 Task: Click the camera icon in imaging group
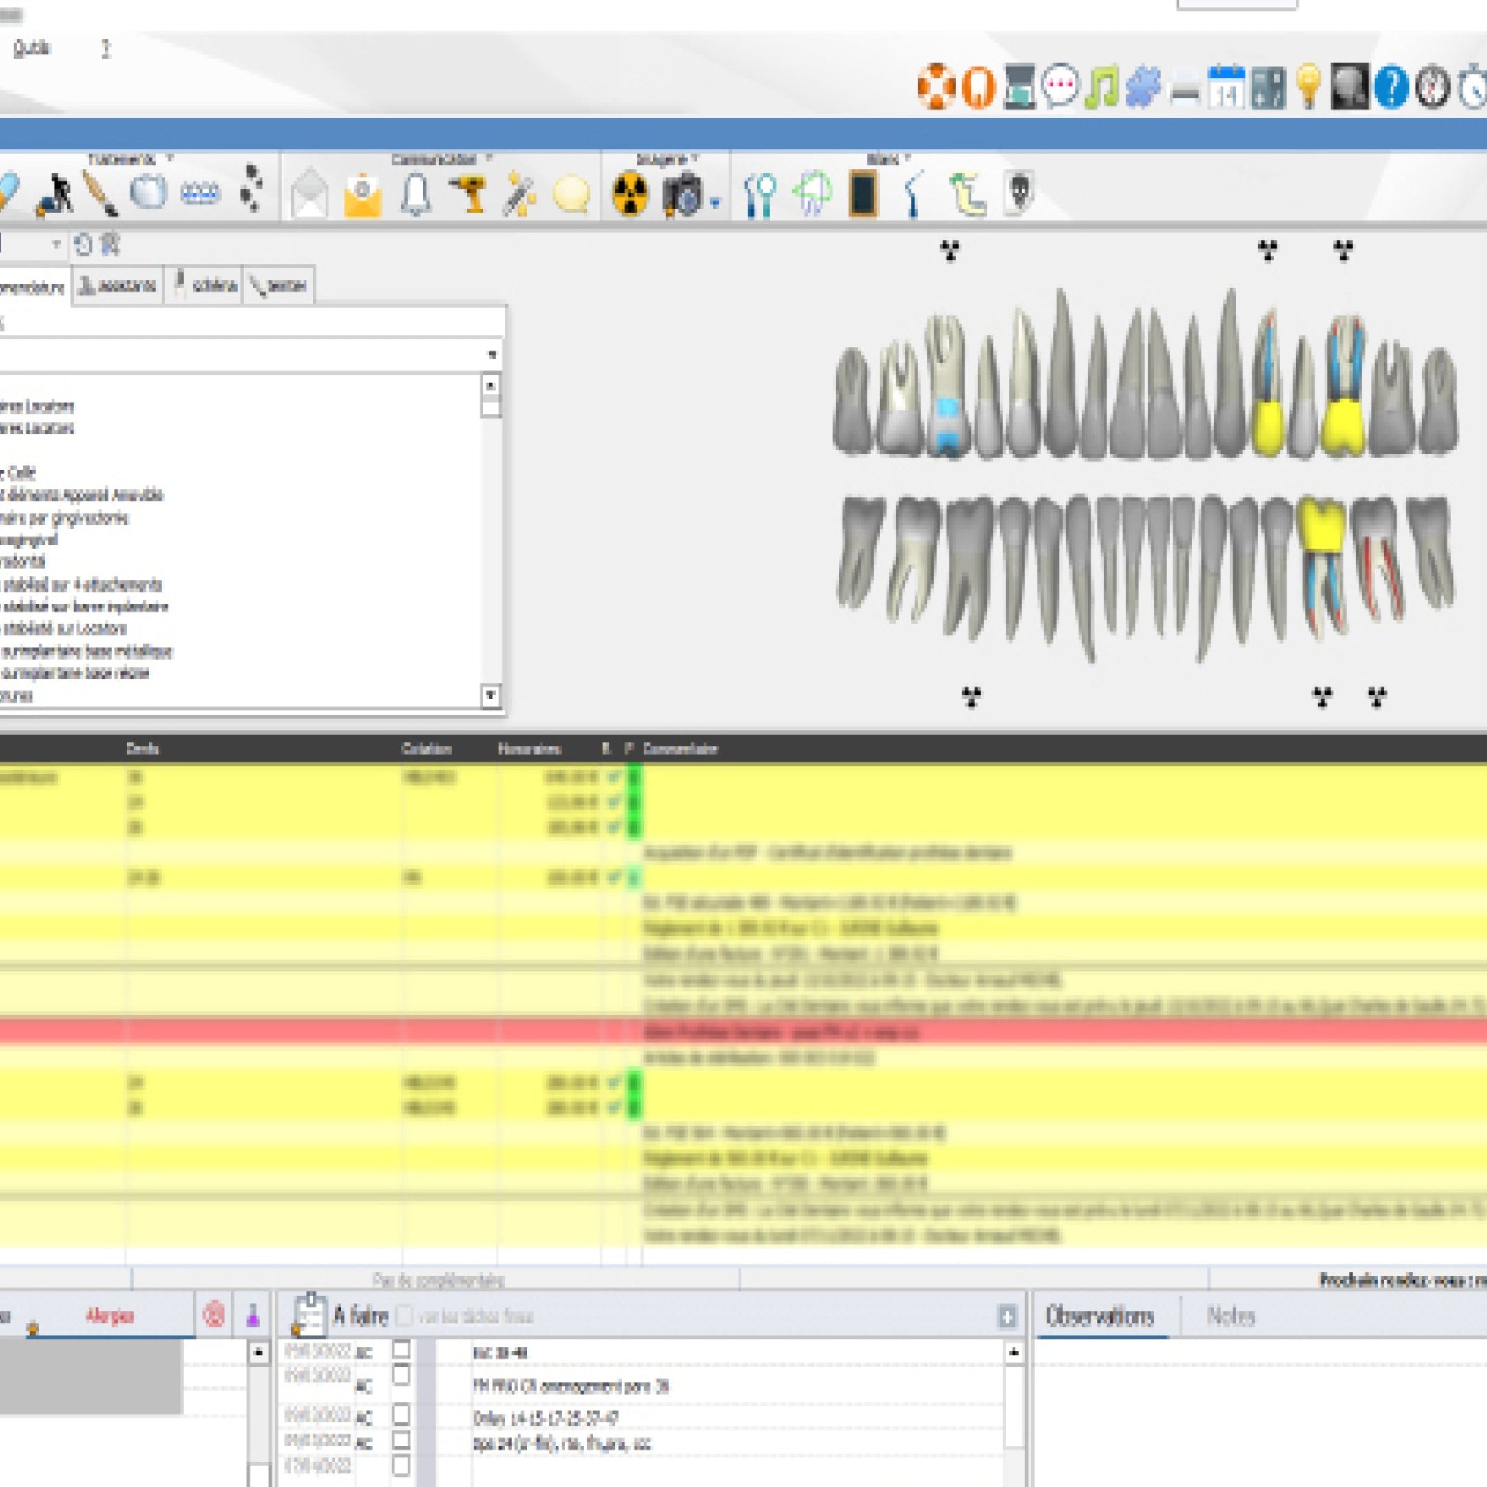682,193
